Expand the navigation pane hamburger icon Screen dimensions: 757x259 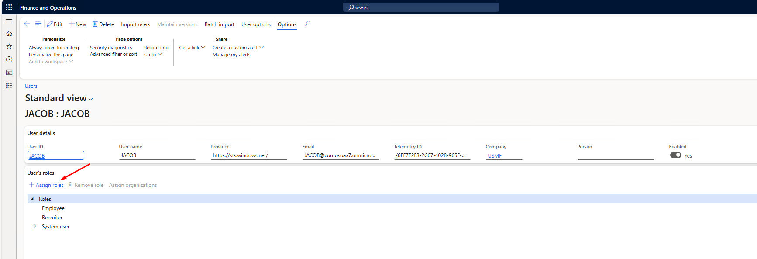(x=9, y=21)
